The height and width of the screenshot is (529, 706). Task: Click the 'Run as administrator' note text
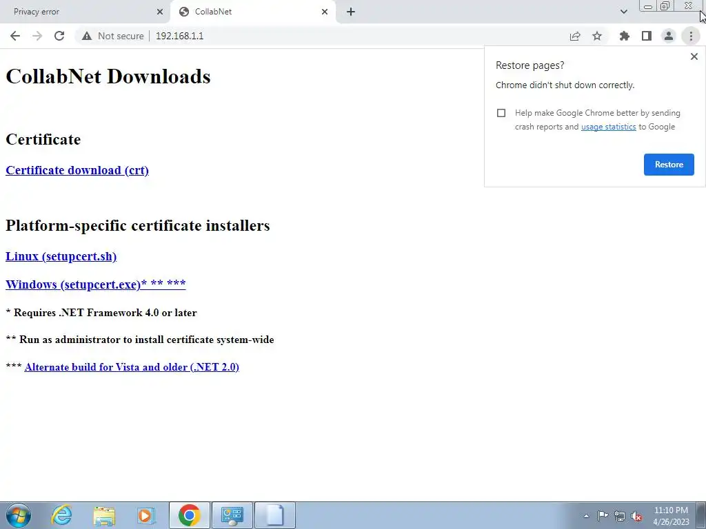(146, 340)
